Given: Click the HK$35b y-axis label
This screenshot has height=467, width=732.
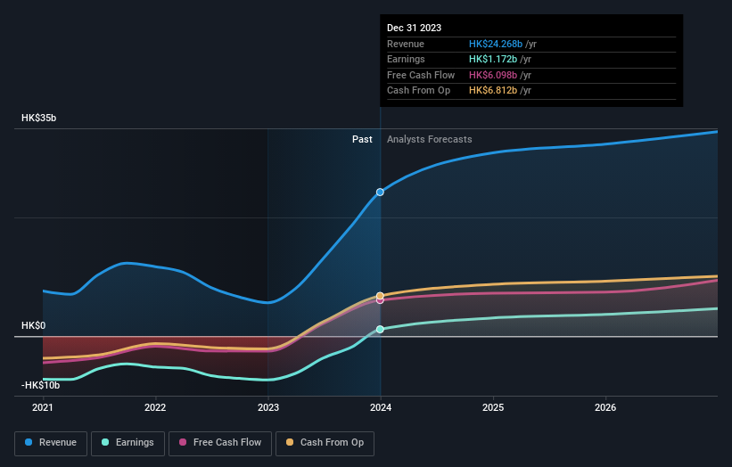Looking at the screenshot, I should tap(38, 118).
